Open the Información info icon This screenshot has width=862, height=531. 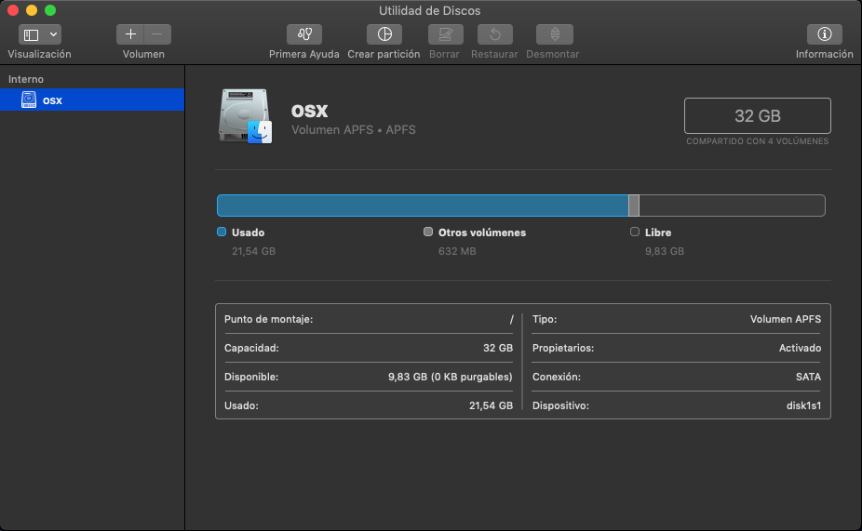coord(824,34)
